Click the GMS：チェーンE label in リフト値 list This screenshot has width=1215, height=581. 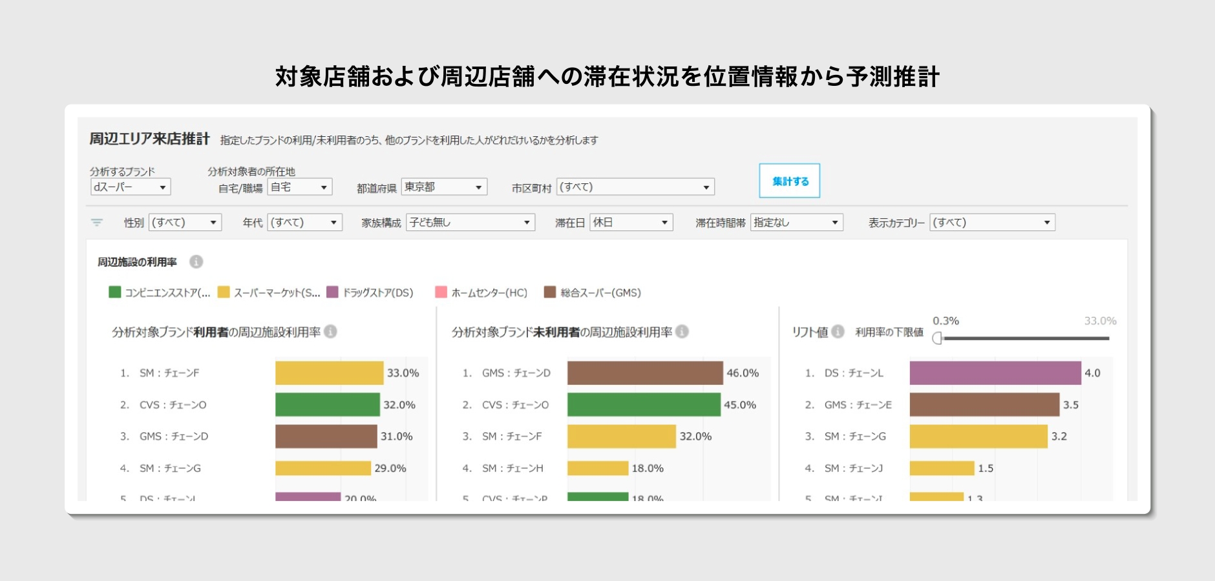pyautogui.click(x=858, y=404)
